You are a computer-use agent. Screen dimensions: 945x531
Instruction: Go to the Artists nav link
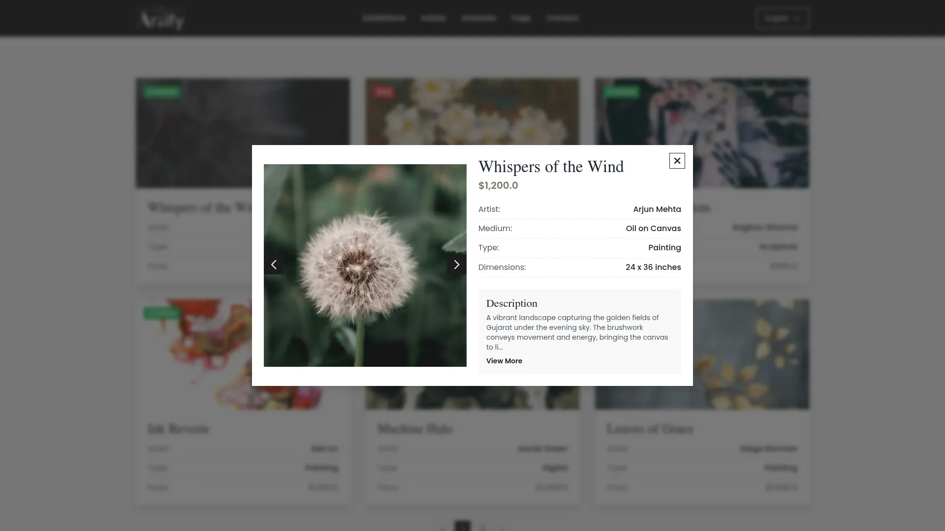(433, 18)
